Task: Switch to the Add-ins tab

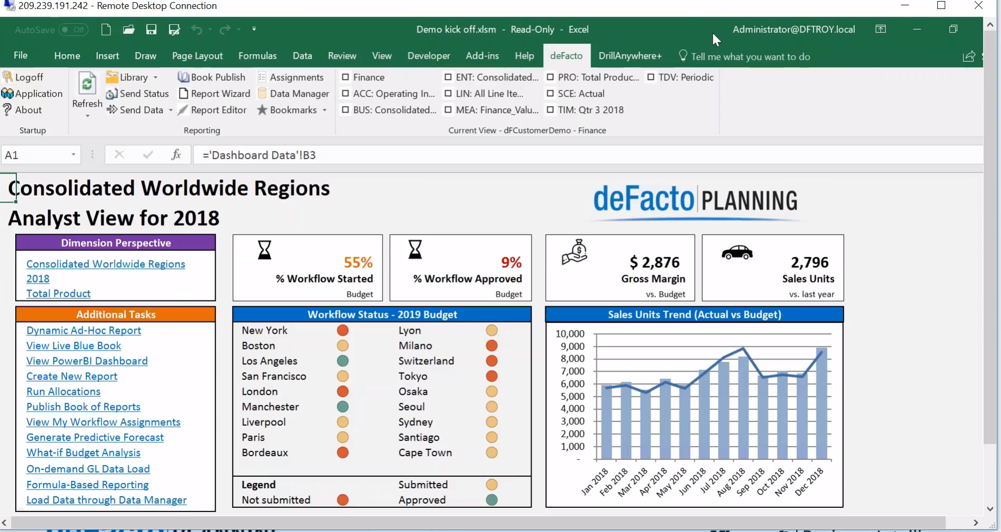Action: click(x=482, y=56)
